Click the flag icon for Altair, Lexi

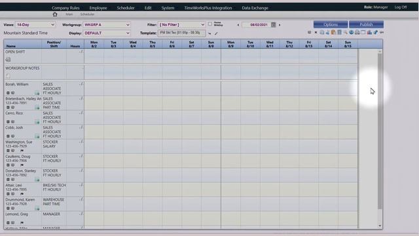point(22,194)
